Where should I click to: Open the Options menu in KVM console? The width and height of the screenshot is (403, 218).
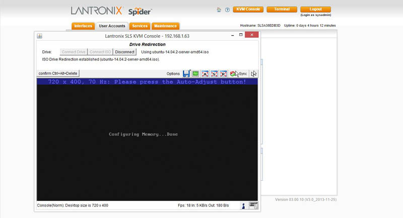[x=173, y=74]
